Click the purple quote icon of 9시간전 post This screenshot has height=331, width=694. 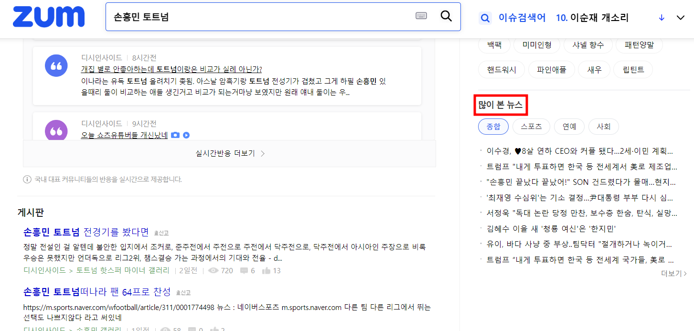tap(56, 130)
